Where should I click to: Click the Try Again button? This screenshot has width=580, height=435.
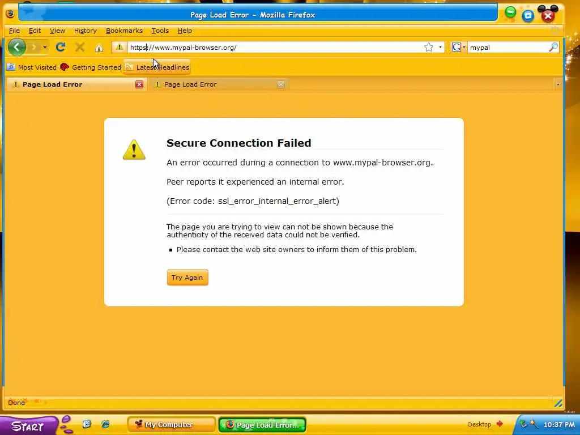pyautogui.click(x=187, y=278)
